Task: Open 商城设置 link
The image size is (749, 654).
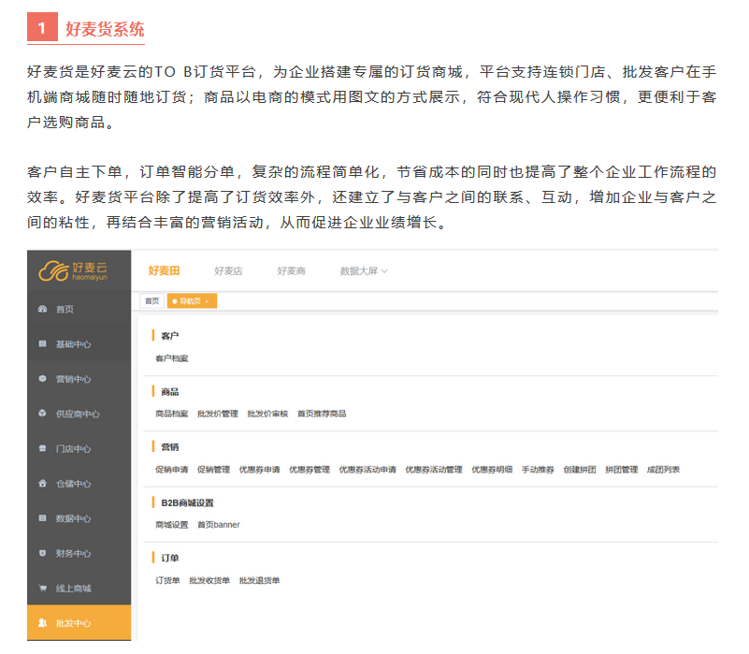Action: (171, 525)
